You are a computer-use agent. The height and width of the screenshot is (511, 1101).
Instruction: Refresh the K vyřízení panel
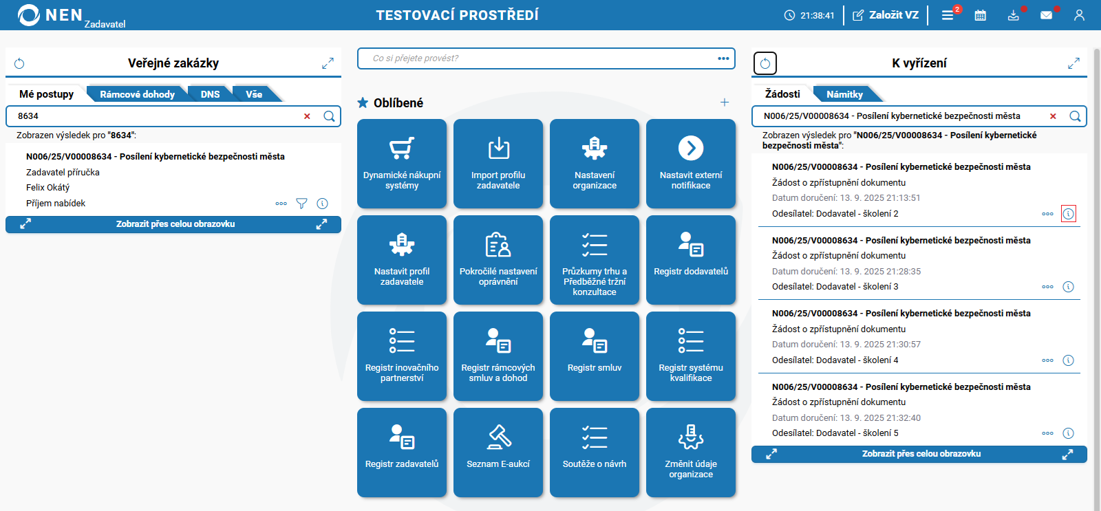click(x=765, y=63)
